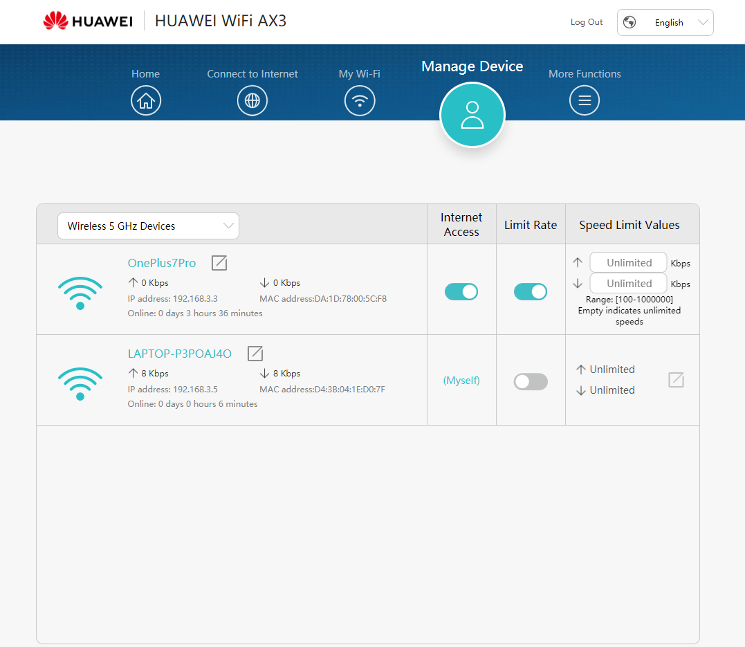Click the OnePlus7Pro device name link
Viewport: 745px width, 647px height.
point(162,263)
